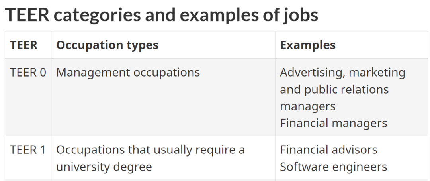Click the Software engineers example
This screenshot has width=430, height=181.
click(x=334, y=167)
